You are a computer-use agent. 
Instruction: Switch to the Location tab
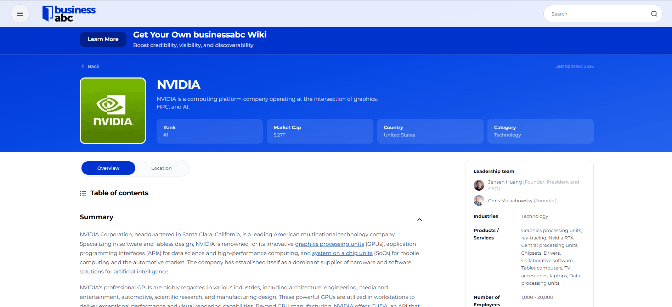click(162, 168)
